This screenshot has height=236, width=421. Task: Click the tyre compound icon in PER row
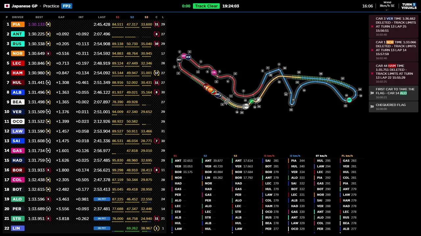coord(48,209)
